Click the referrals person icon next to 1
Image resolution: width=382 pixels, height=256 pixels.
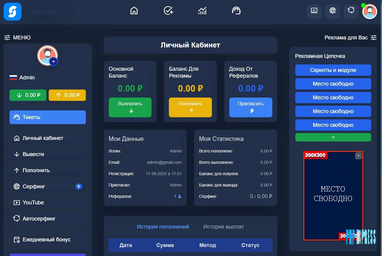(180, 196)
